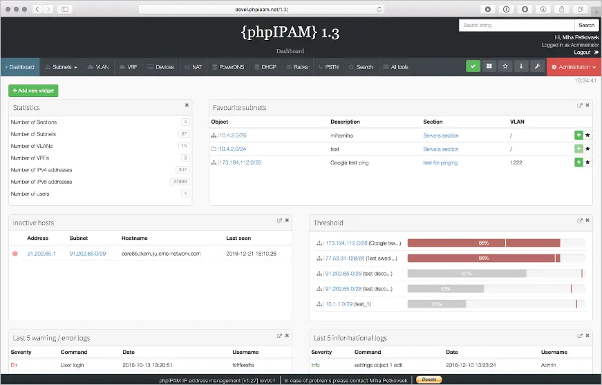The image size is (602, 385).
Task: Open the browser downloads icon
Action: pyautogui.click(x=487, y=9)
